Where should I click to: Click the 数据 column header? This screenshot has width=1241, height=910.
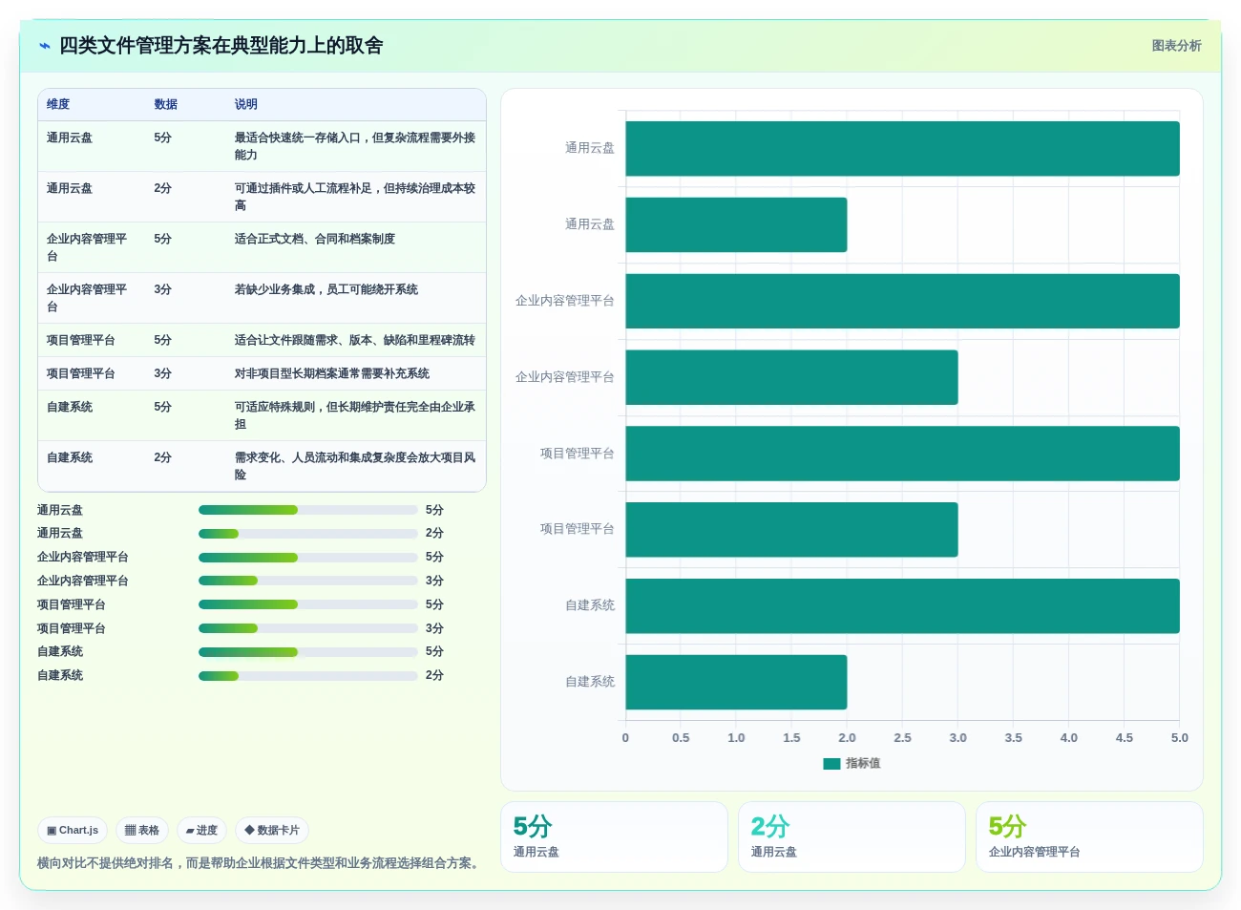click(166, 104)
